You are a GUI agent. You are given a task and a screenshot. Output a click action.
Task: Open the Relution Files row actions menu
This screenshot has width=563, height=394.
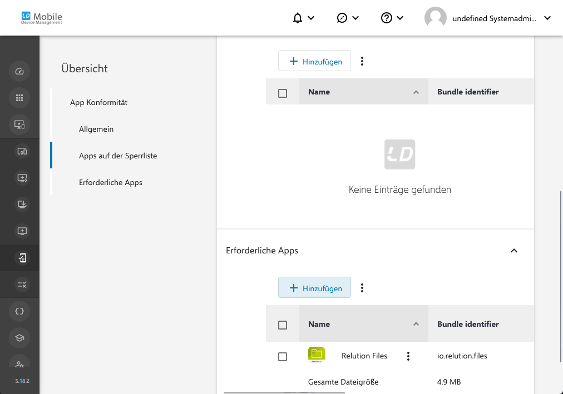(408, 356)
